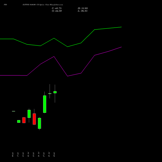Click the small red candle for 21 Jul
The width and height of the screenshot is (162, 162).
pyautogui.click(x=24, y=120)
